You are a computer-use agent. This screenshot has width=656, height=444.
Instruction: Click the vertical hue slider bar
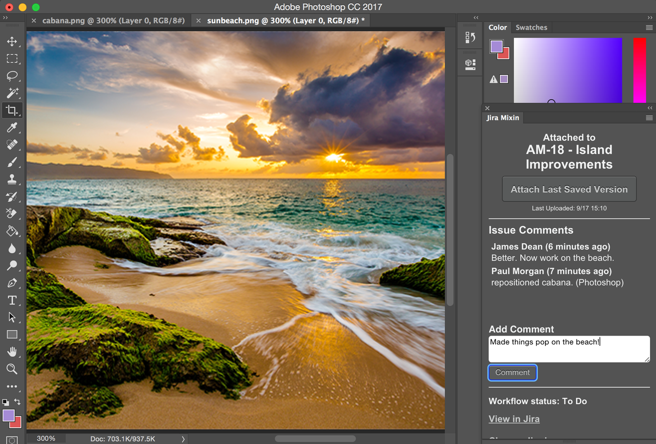coord(640,70)
